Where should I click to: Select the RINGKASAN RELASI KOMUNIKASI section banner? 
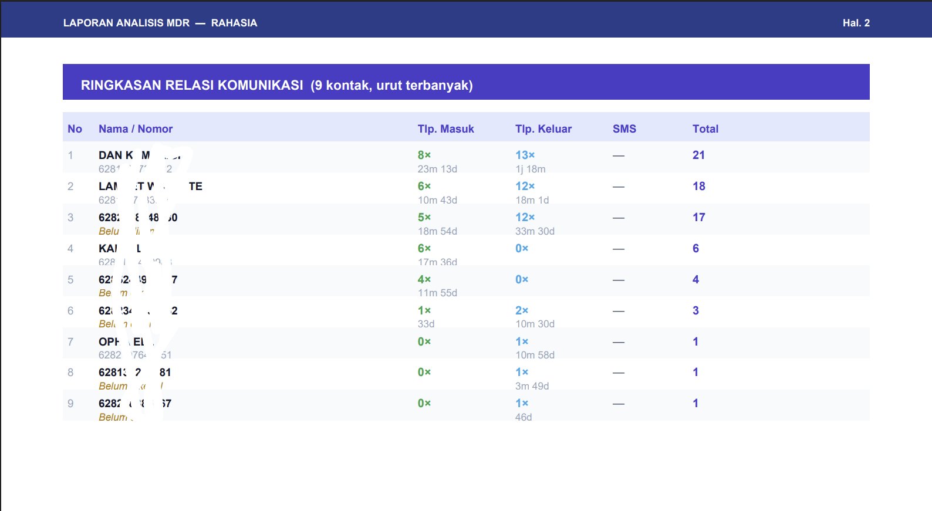tap(276, 85)
